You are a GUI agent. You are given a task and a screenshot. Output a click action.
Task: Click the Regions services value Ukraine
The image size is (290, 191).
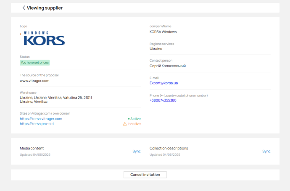pyautogui.click(x=156, y=49)
